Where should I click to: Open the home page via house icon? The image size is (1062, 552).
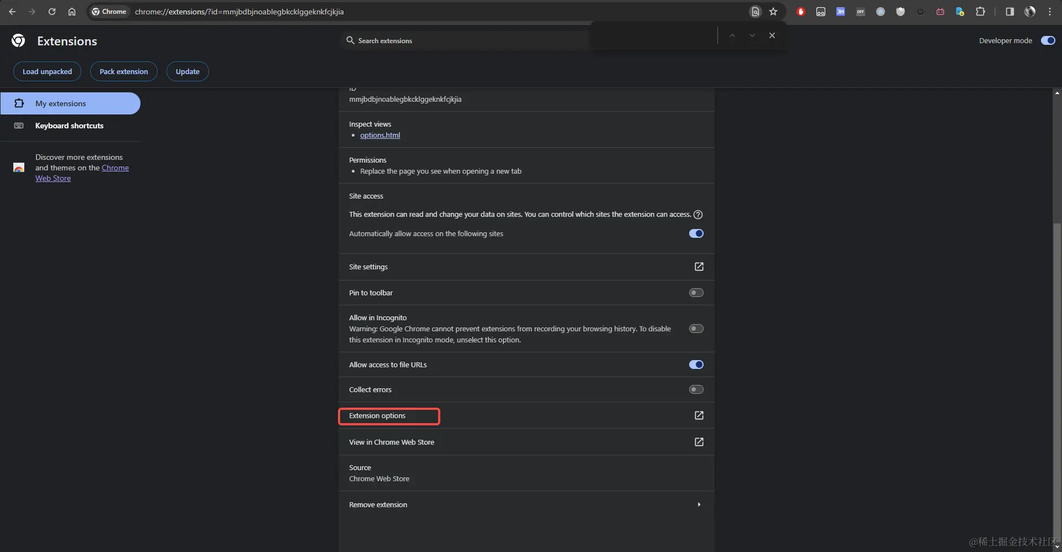[72, 12]
